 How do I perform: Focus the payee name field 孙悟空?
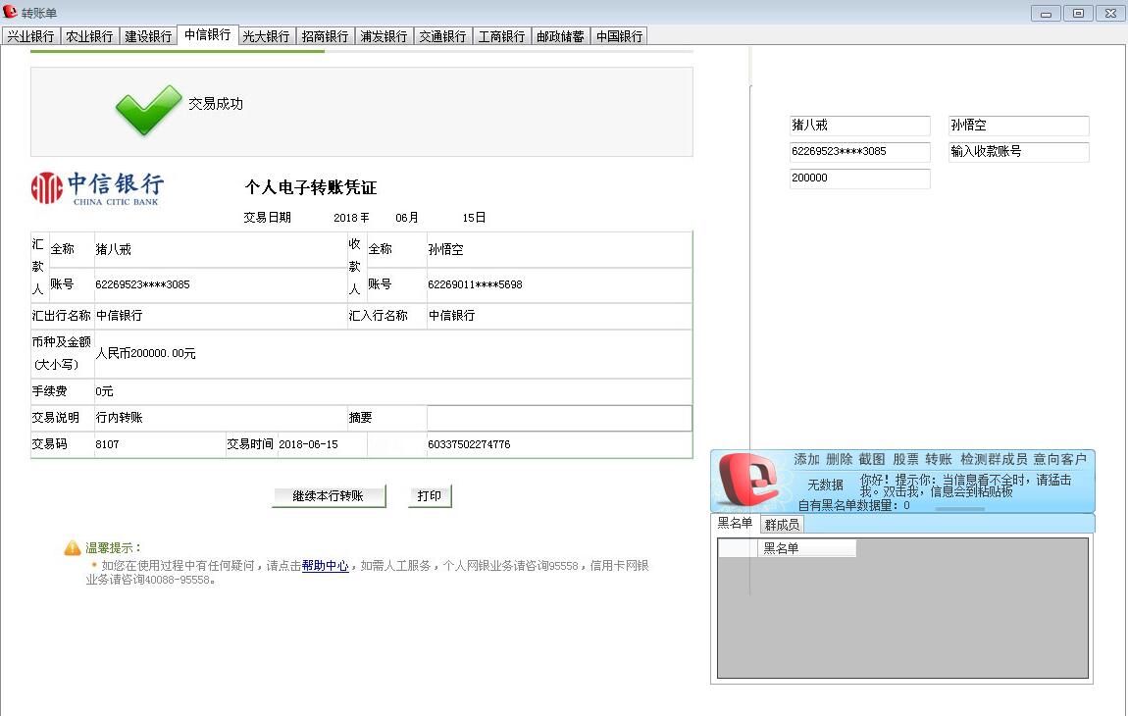[1019, 126]
